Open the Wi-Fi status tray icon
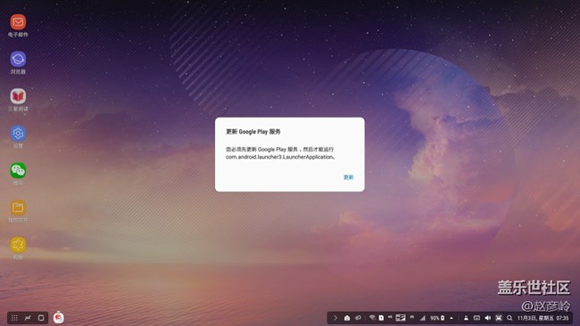This screenshot has width=580, height=326. point(372,318)
